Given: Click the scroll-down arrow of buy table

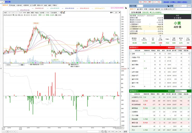Looking at the screenshot, I should coord(190,88).
